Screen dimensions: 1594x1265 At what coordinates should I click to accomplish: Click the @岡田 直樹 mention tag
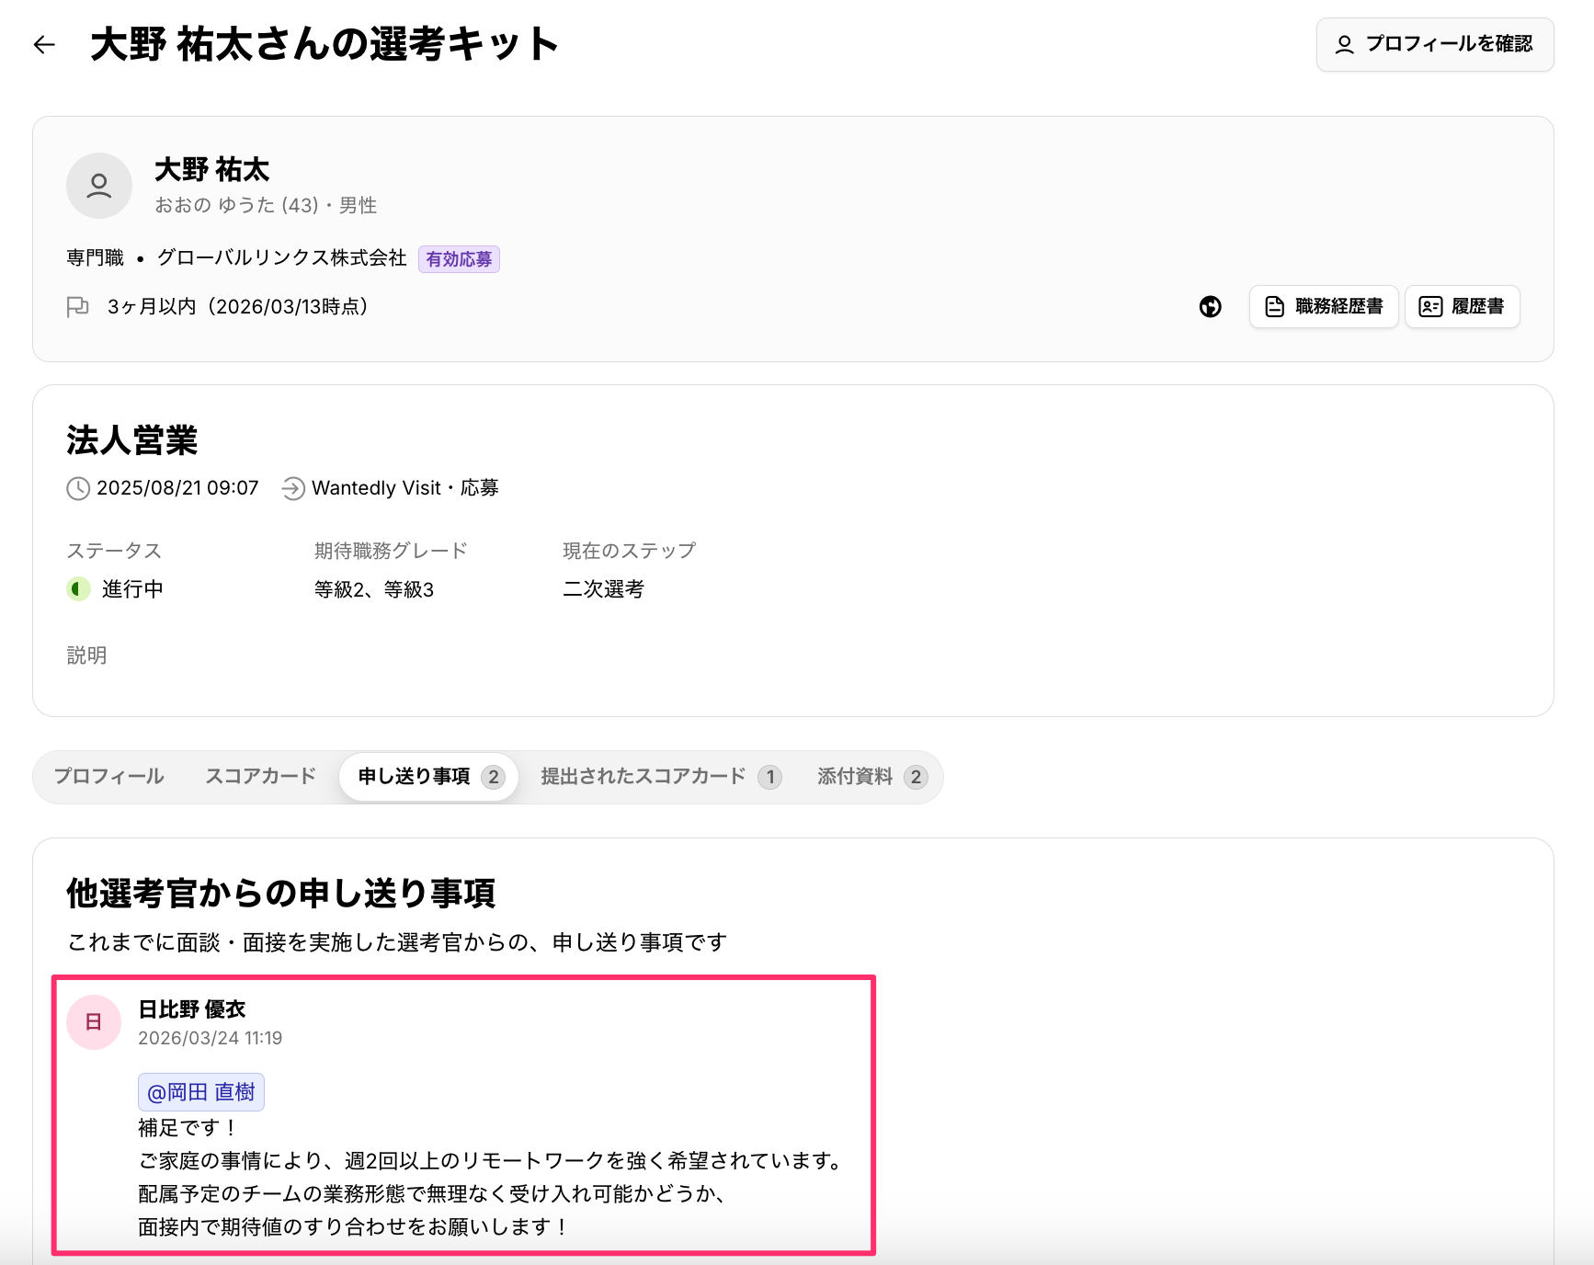pos(201,1092)
